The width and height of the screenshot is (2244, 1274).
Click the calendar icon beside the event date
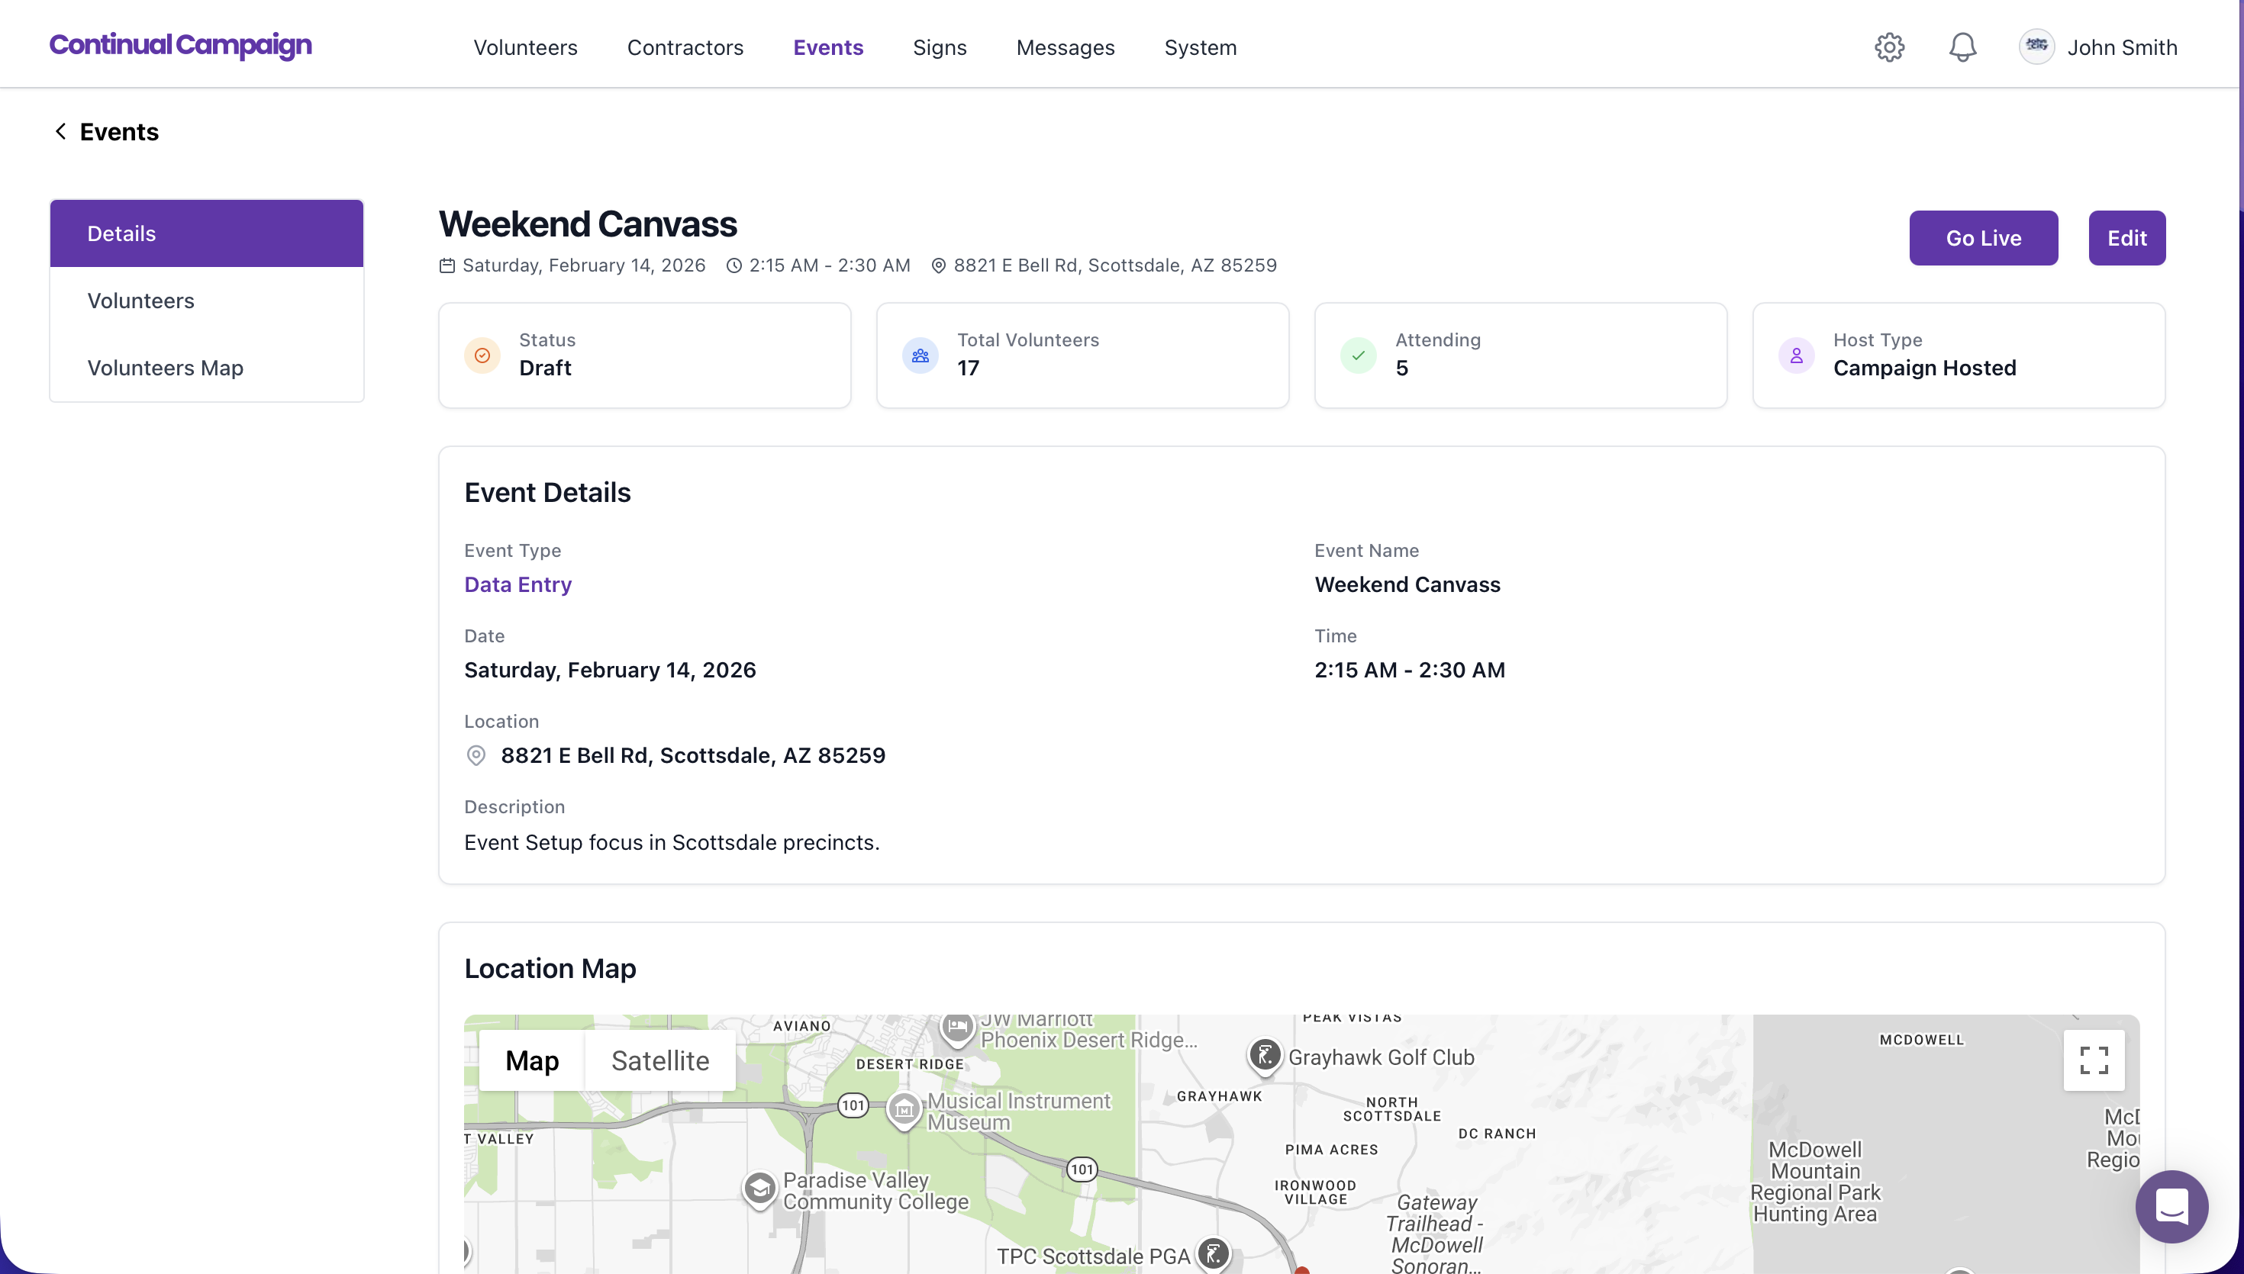[x=447, y=265]
